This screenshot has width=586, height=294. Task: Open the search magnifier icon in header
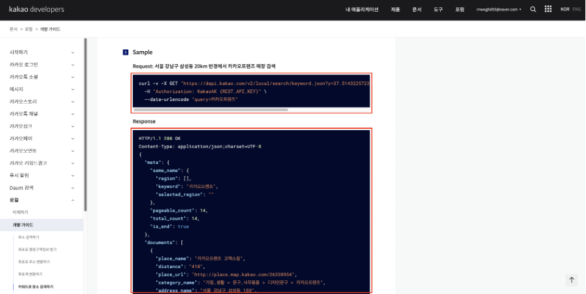pos(533,9)
